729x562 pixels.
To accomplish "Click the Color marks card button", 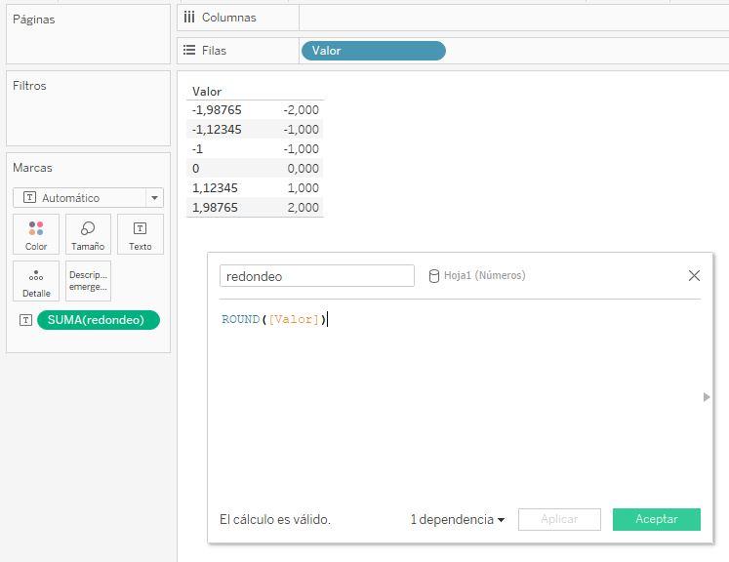I will pyautogui.click(x=36, y=234).
